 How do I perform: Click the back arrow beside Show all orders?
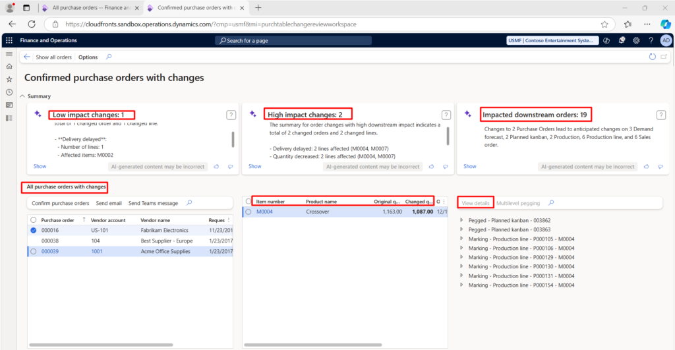coord(26,57)
